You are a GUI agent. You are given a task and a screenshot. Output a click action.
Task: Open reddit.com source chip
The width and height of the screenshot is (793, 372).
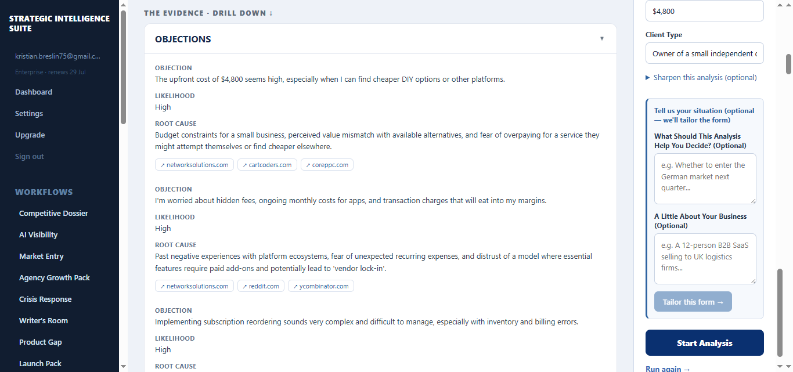[x=261, y=286]
